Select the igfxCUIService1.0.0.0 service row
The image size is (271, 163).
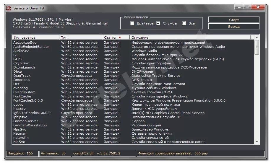click(x=133, y=113)
